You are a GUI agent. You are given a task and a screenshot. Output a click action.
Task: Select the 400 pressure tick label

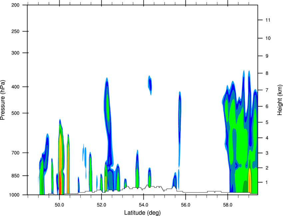15,87
